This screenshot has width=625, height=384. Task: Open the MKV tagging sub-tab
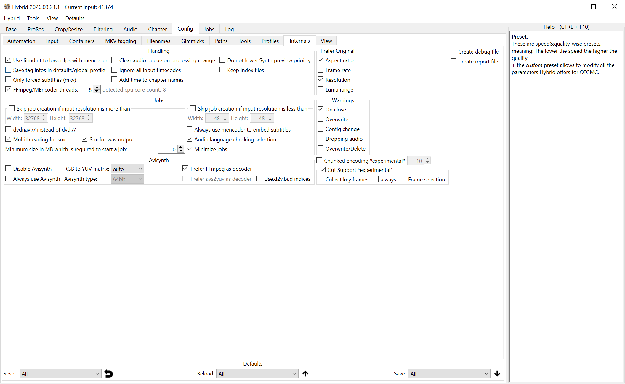(x=121, y=41)
